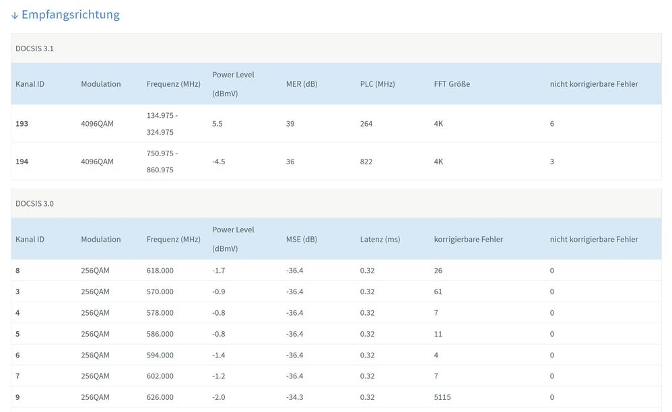Select the DOCSIS 3.0 table title
Screen dimensions: 672x412
point(34,203)
